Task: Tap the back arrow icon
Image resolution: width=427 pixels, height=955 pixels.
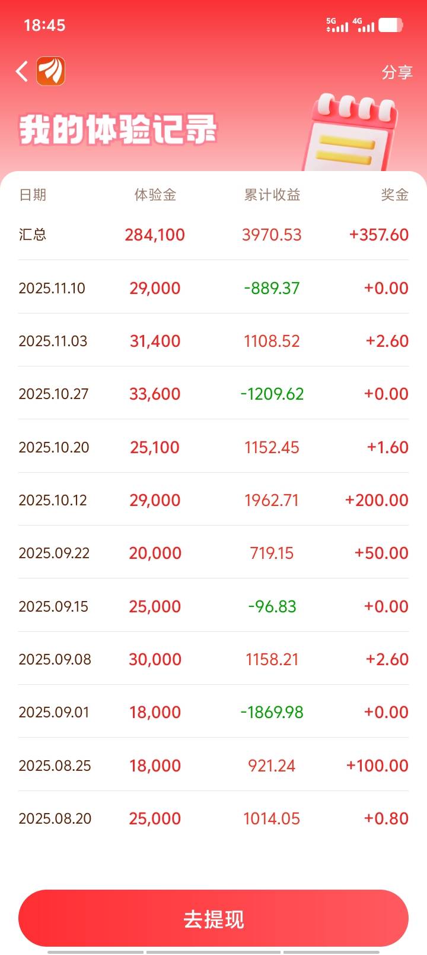Action: point(22,72)
